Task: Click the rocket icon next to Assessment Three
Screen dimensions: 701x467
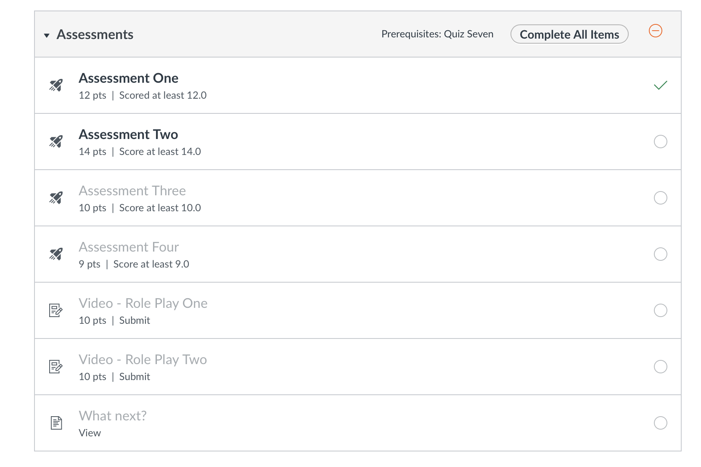Action: 56,198
